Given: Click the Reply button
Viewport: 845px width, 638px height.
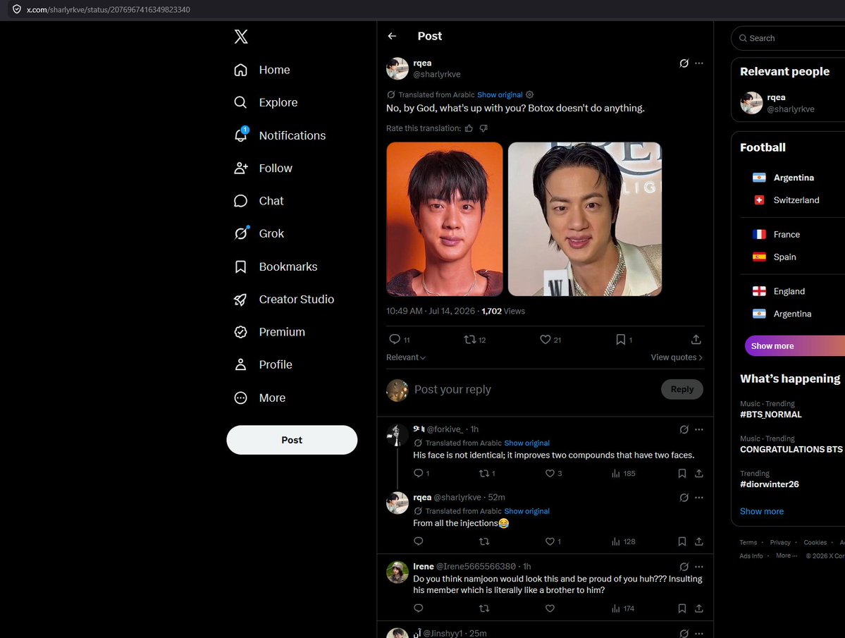Looking at the screenshot, I should 681,389.
